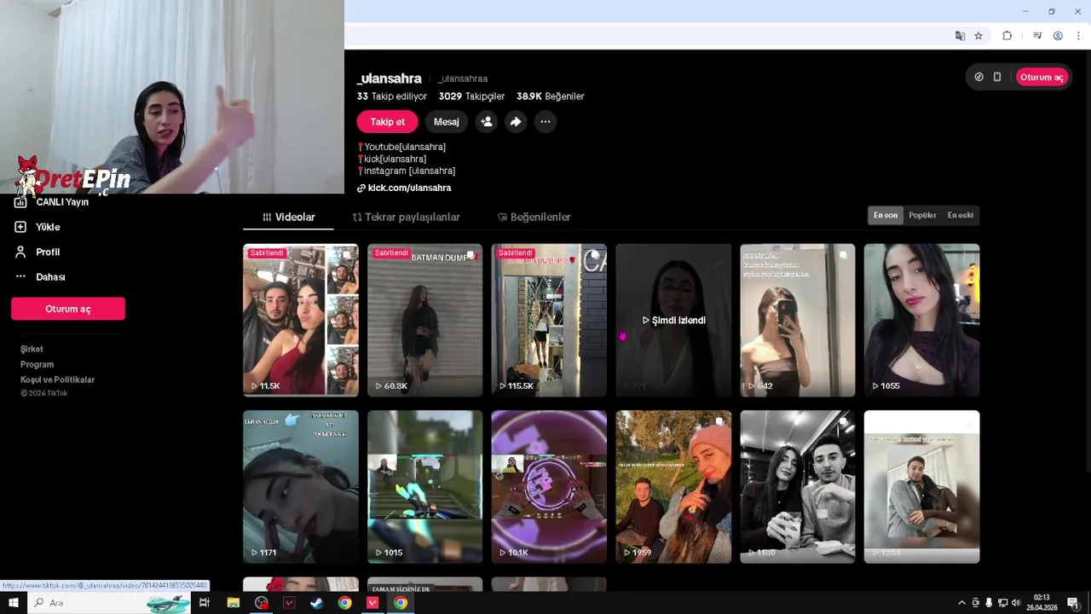Click the sidebar Oturum aç button

coord(68,309)
